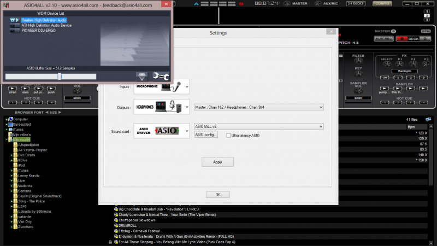Increase browser font size arrow
Viewport: 437px width, 246px height.
coord(60,113)
